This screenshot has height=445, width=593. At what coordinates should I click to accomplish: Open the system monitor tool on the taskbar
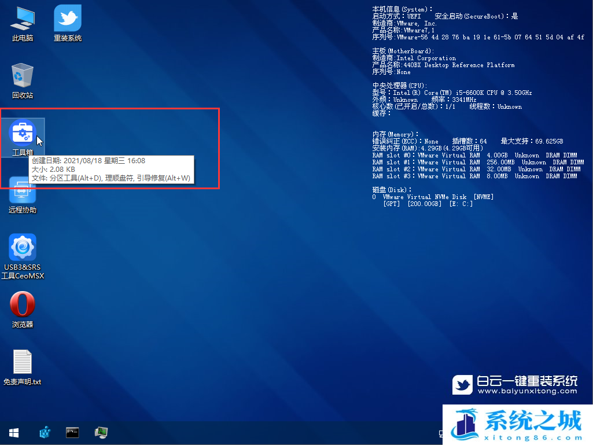pyautogui.click(x=101, y=432)
